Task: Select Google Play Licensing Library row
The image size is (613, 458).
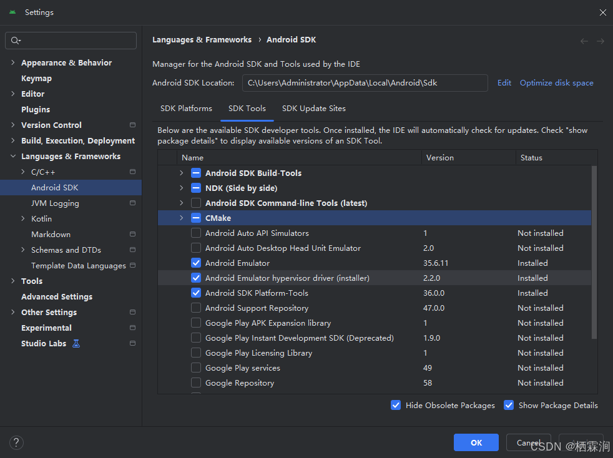Action: pos(375,353)
